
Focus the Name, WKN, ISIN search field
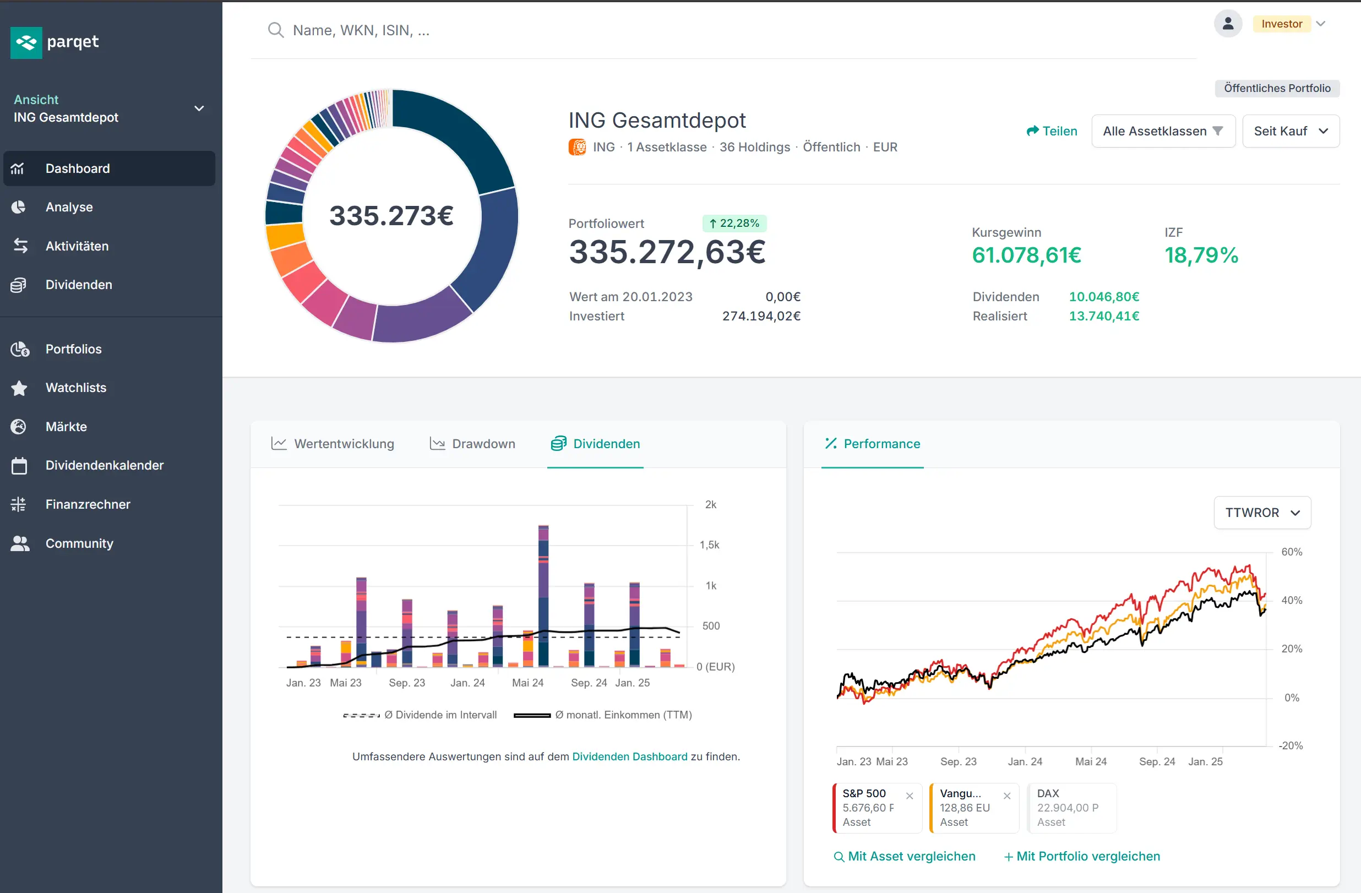pos(723,30)
